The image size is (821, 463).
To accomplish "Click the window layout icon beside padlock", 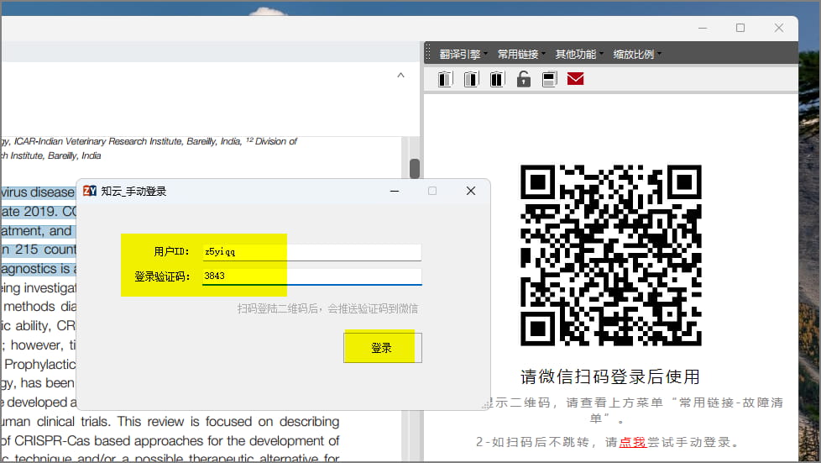I will 549,79.
